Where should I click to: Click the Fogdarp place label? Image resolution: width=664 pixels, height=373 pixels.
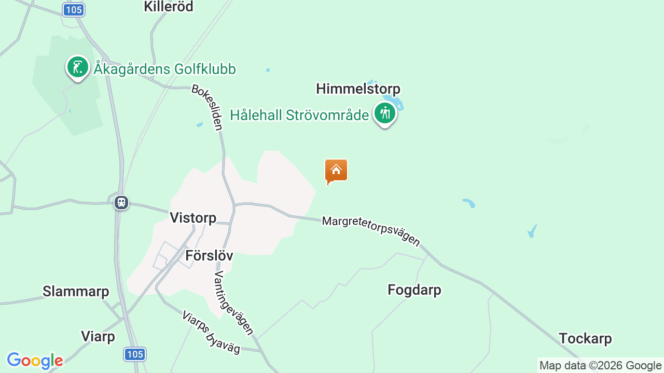coord(414,290)
